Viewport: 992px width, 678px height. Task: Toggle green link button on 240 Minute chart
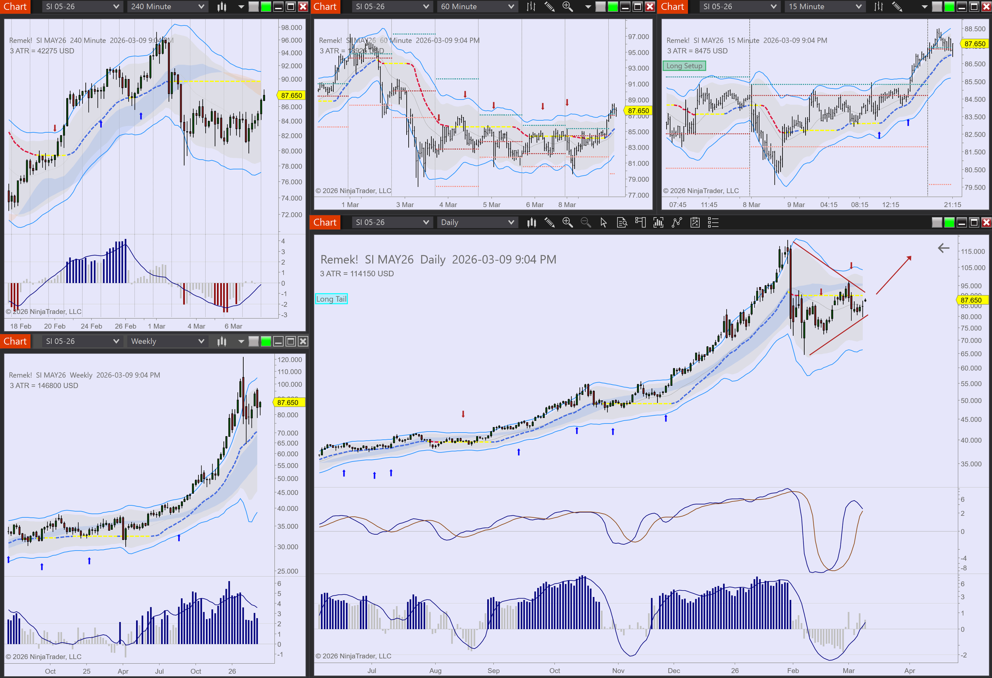click(x=266, y=6)
